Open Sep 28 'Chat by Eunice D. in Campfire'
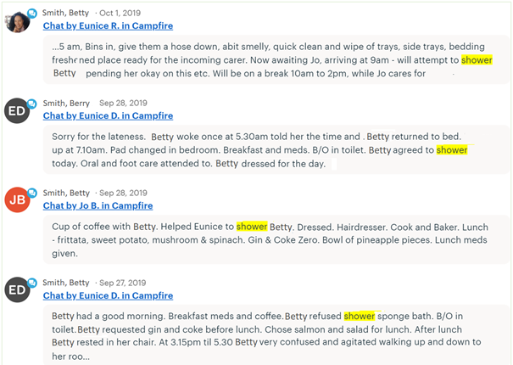This screenshot has height=365, width=513. 108,115
